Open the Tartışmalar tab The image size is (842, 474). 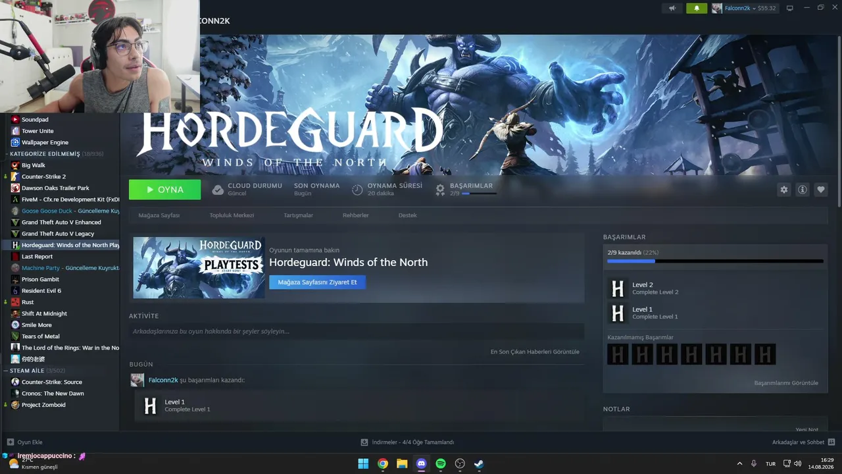click(298, 215)
